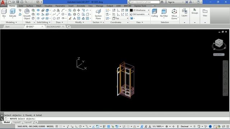Screen dimensions: 230x129
Task: Click the Plot (print) icon in the quick access toolbar
Action: 22,2
